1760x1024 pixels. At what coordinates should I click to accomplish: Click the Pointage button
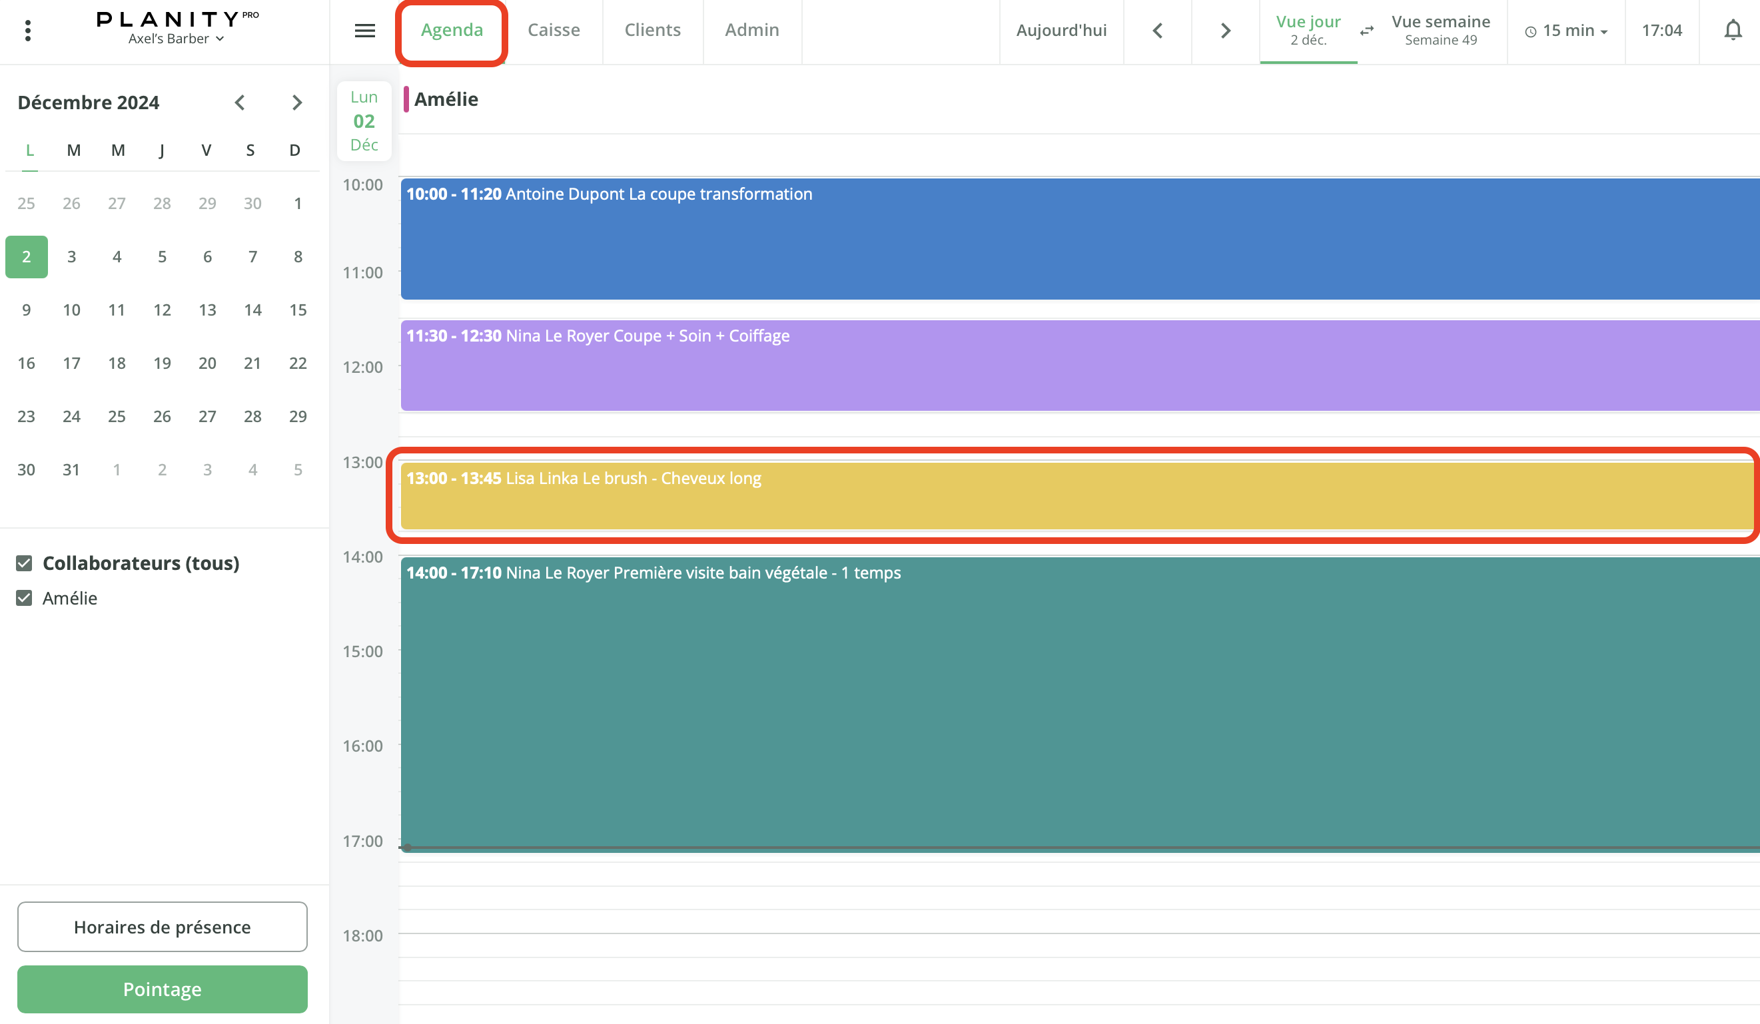coord(162,989)
